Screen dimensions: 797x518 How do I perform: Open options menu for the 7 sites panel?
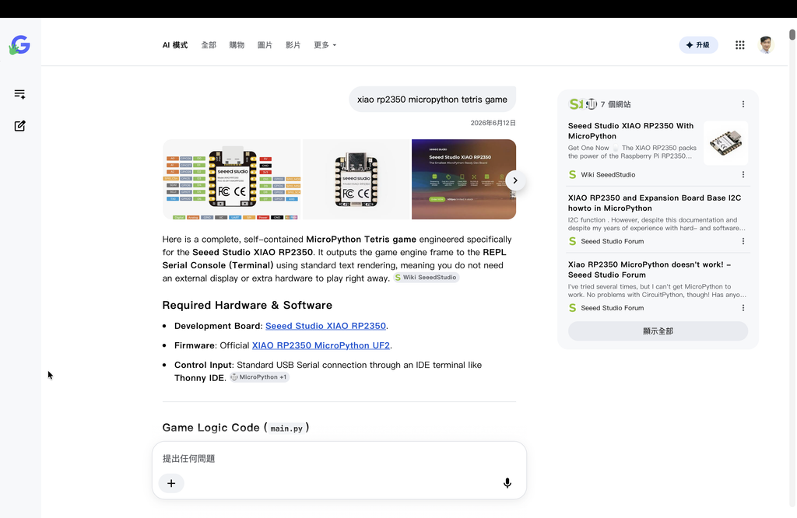[x=743, y=104]
